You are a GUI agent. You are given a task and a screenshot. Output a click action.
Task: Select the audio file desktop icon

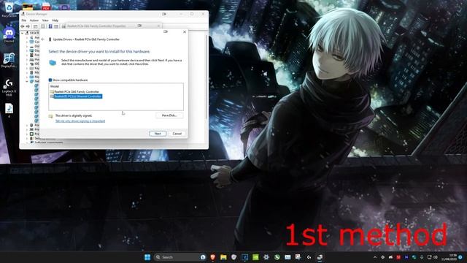click(x=9, y=110)
